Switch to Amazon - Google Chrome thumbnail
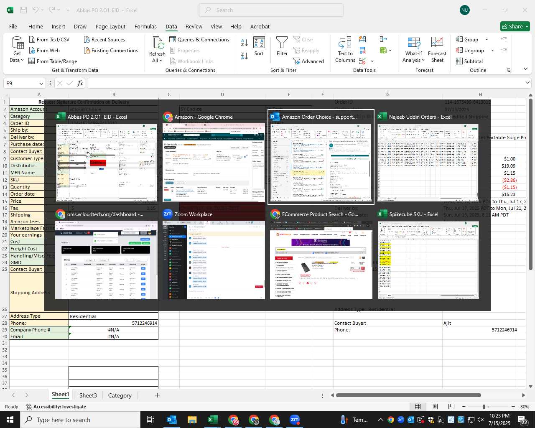Viewport: 535px width, 428px height. [214, 158]
